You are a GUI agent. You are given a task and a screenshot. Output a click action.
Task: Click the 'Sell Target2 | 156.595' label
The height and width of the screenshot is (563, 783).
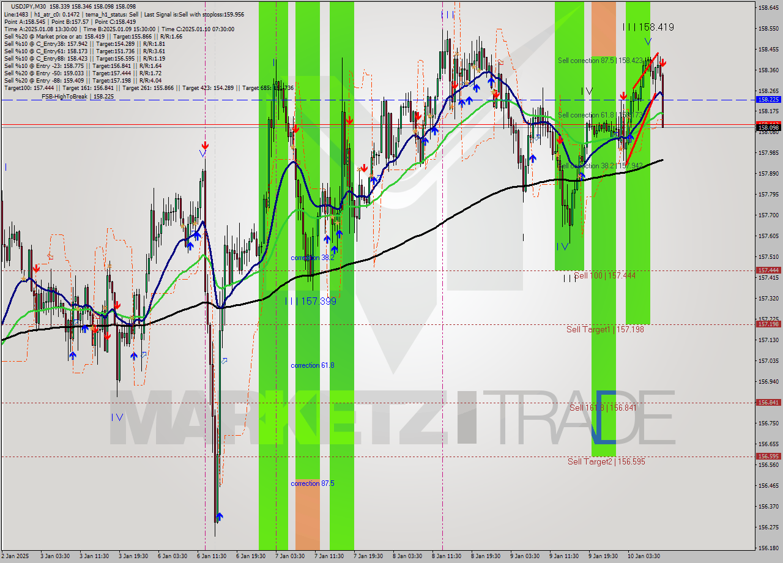[x=606, y=461]
